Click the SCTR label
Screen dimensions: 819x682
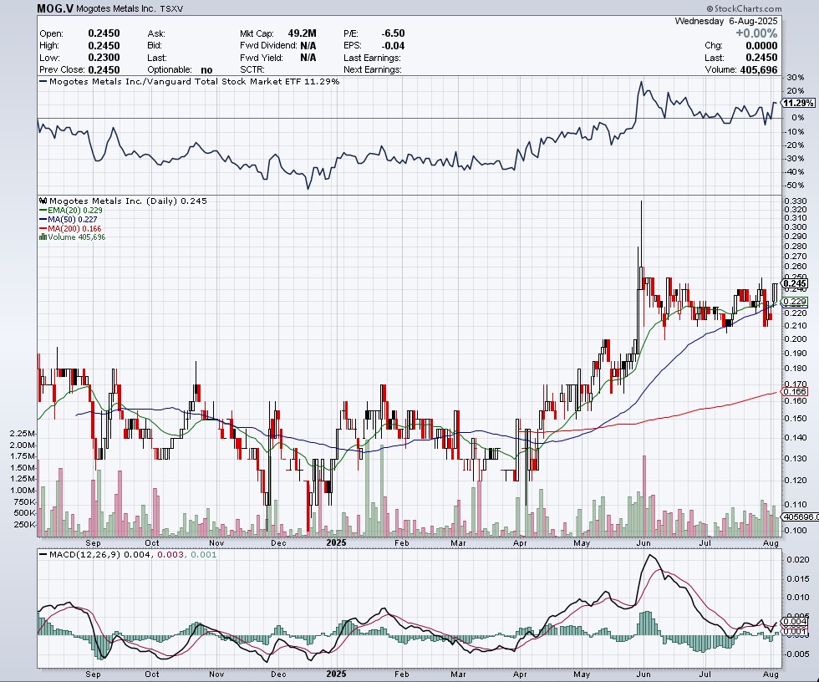tap(252, 69)
